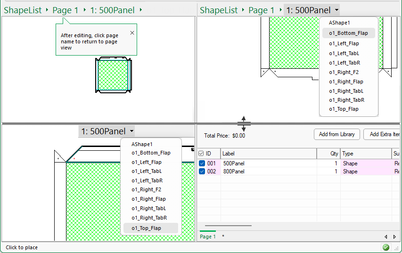Open 1: 500Panel dropdown above the o1_Top_Flap list
The height and width of the screenshot is (253, 402).
click(x=131, y=131)
